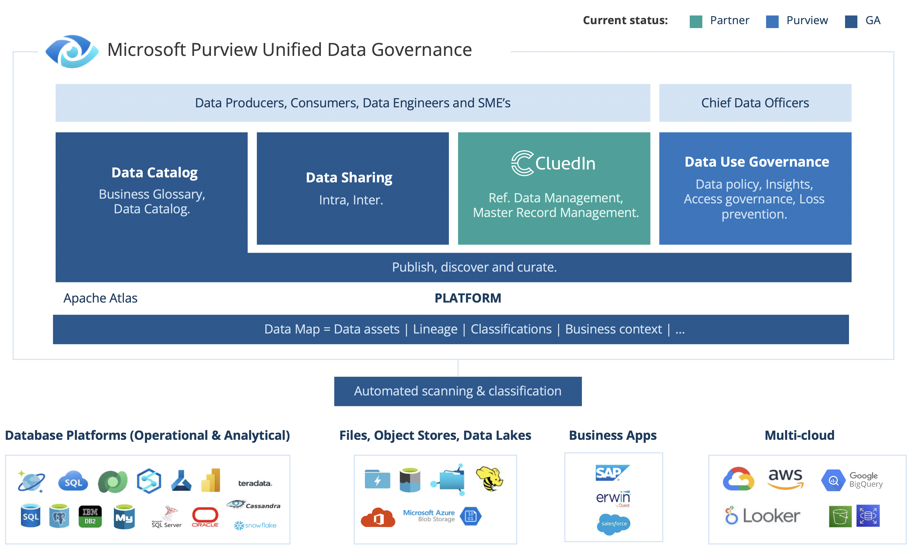Click the green Dataverse swirl icon
913x550 pixels.
click(x=113, y=482)
